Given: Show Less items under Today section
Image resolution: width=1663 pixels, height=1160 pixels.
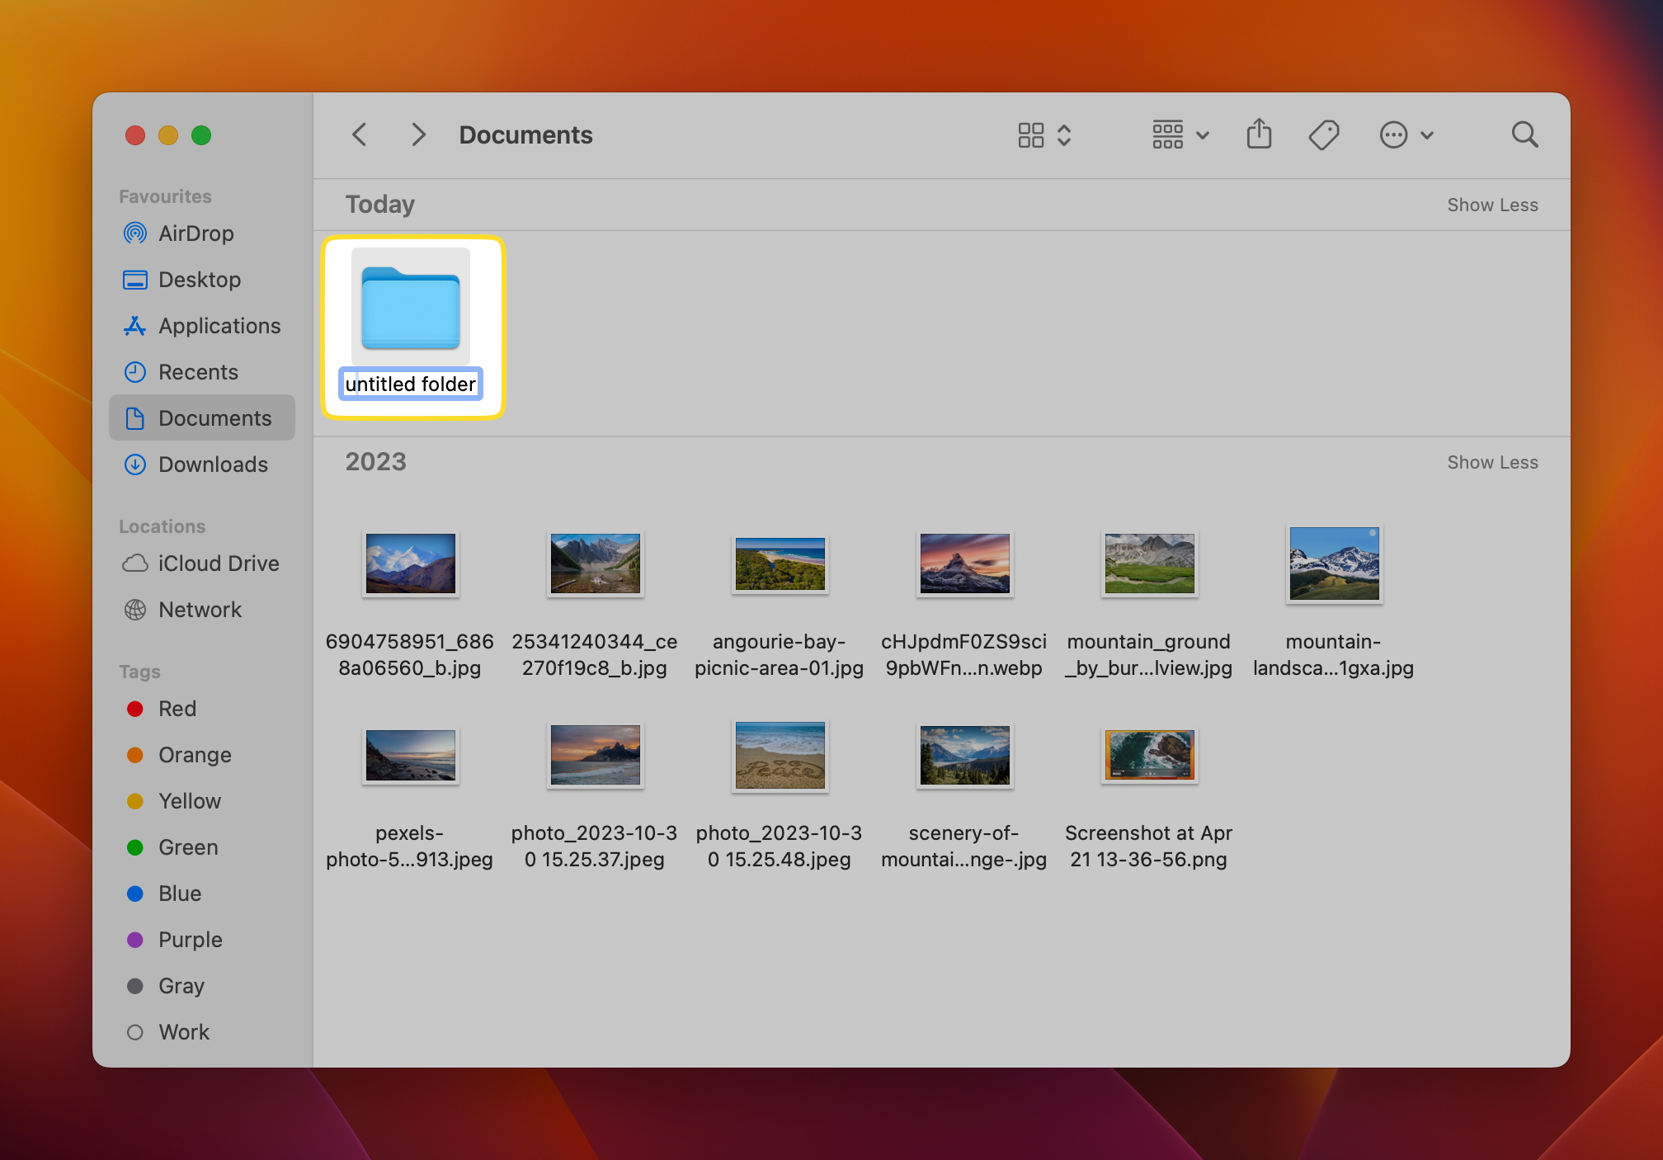Looking at the screenshot, I should tap(1492, 204).
